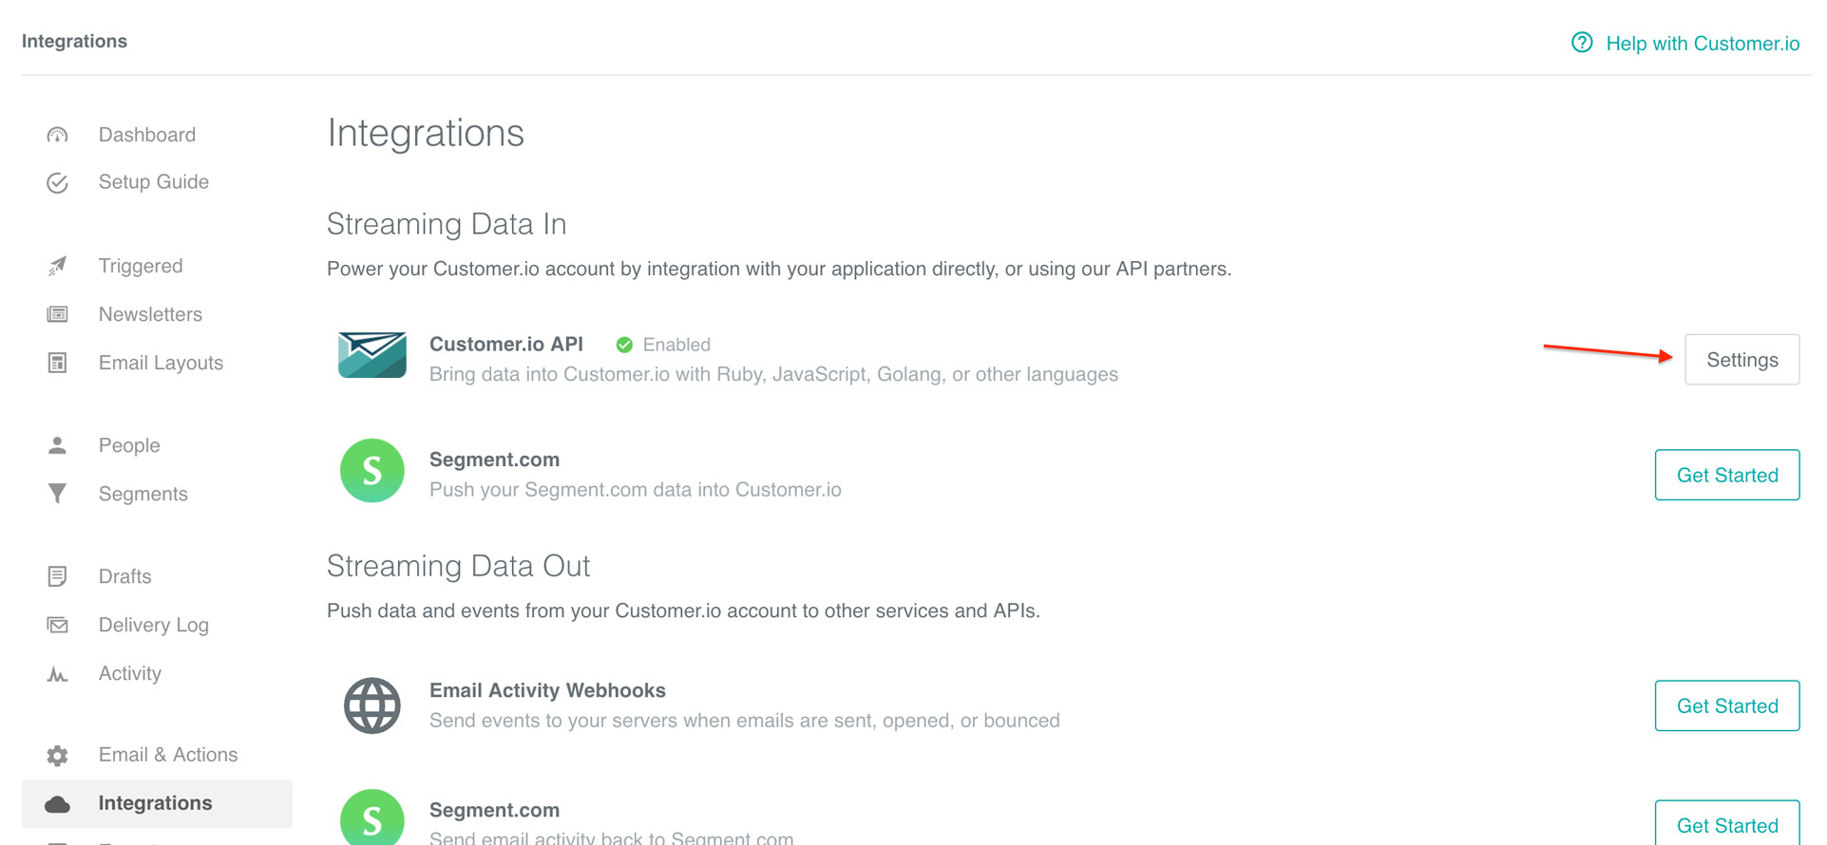Open the Dashboard menu item

click(x=146, y=135)
